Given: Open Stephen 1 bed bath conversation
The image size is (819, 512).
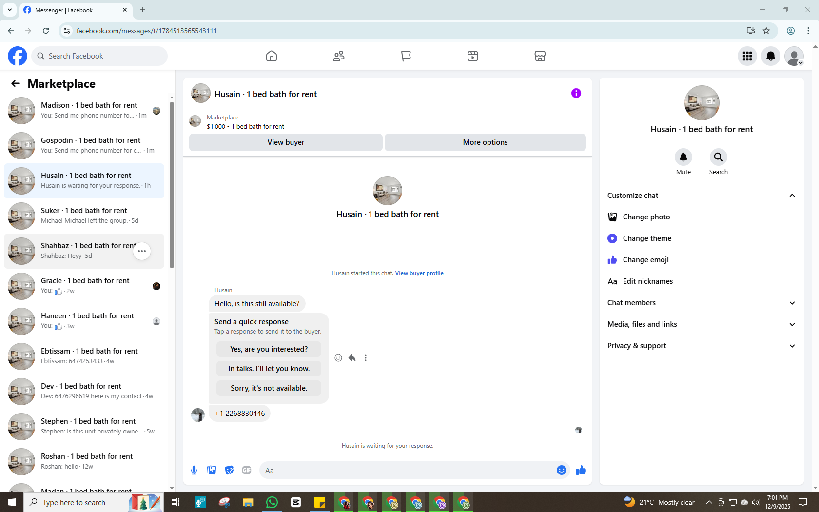Looking at the screenshot, I should pyautogui.click(x=84, y=427).
